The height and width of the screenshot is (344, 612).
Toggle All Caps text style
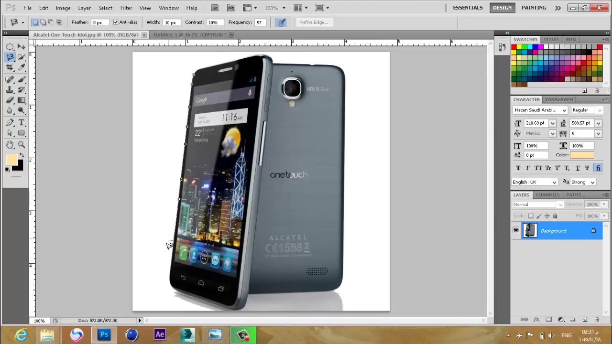tap(538, 168)
